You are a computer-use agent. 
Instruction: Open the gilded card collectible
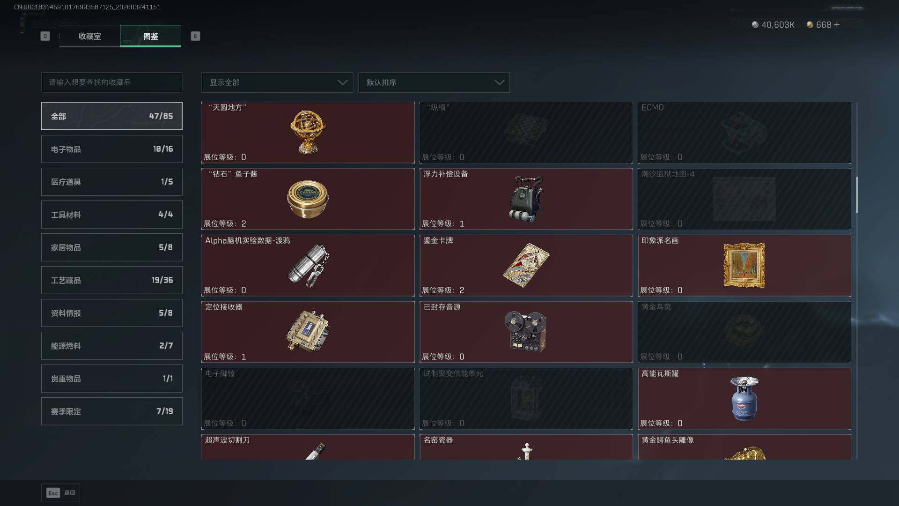(x=526, y=266)
